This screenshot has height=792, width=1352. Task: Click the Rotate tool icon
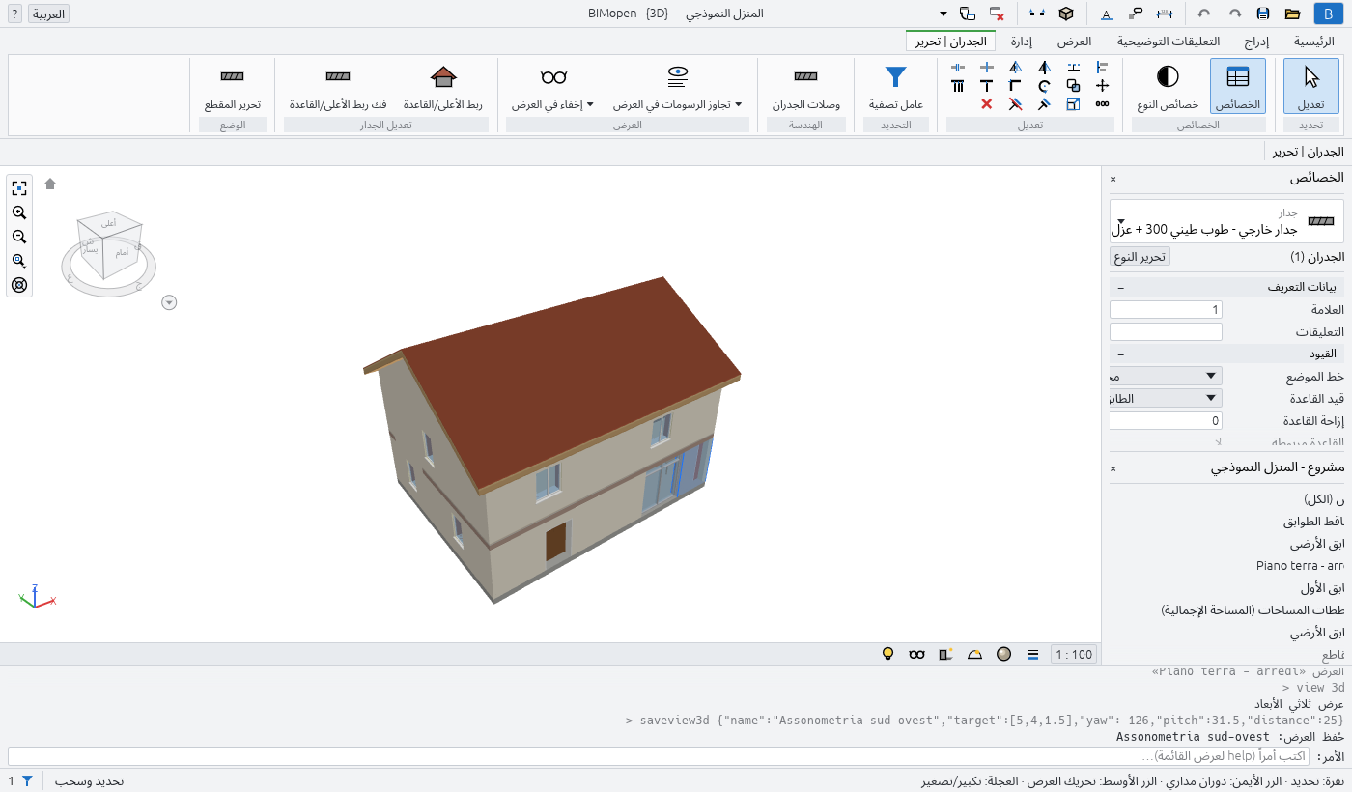click(1044, 85)
